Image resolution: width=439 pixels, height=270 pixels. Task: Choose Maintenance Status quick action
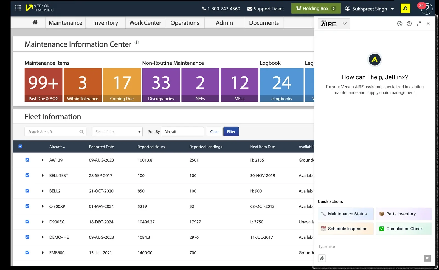point(346,214)
